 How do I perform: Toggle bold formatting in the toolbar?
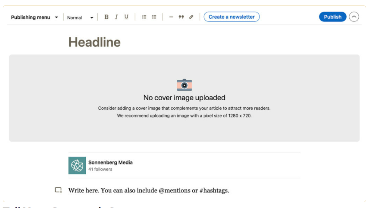pos(106,17)
